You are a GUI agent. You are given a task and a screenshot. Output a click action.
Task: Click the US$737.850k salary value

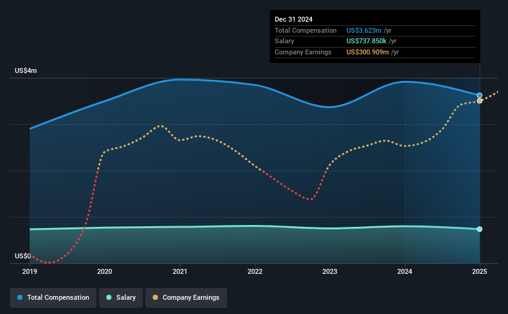[x=366, y=41]
